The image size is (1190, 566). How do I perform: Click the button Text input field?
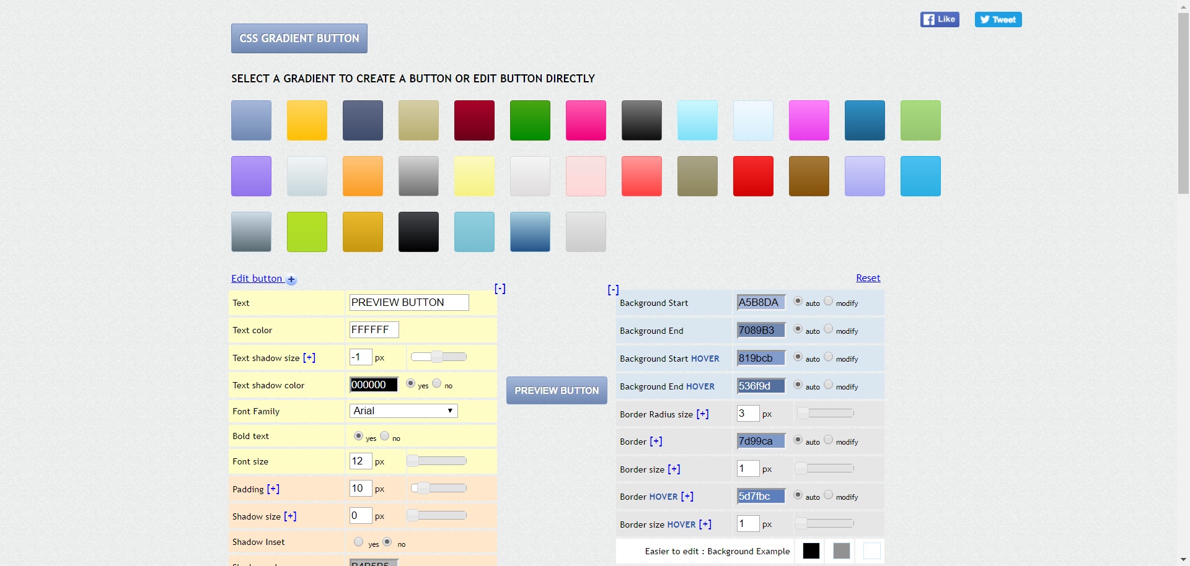[408, 302]
